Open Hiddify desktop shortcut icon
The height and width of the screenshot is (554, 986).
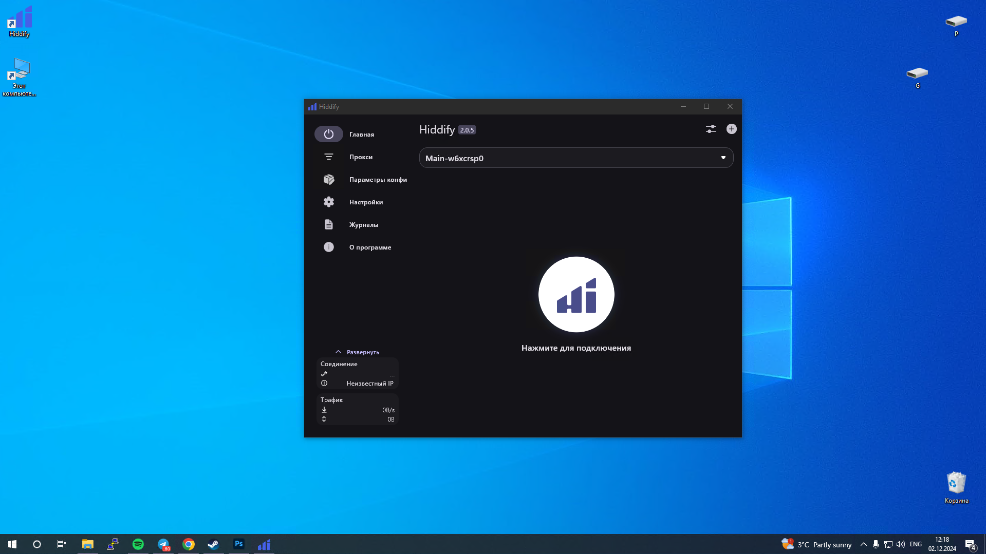pyautogui.click(x=19, y=22)
